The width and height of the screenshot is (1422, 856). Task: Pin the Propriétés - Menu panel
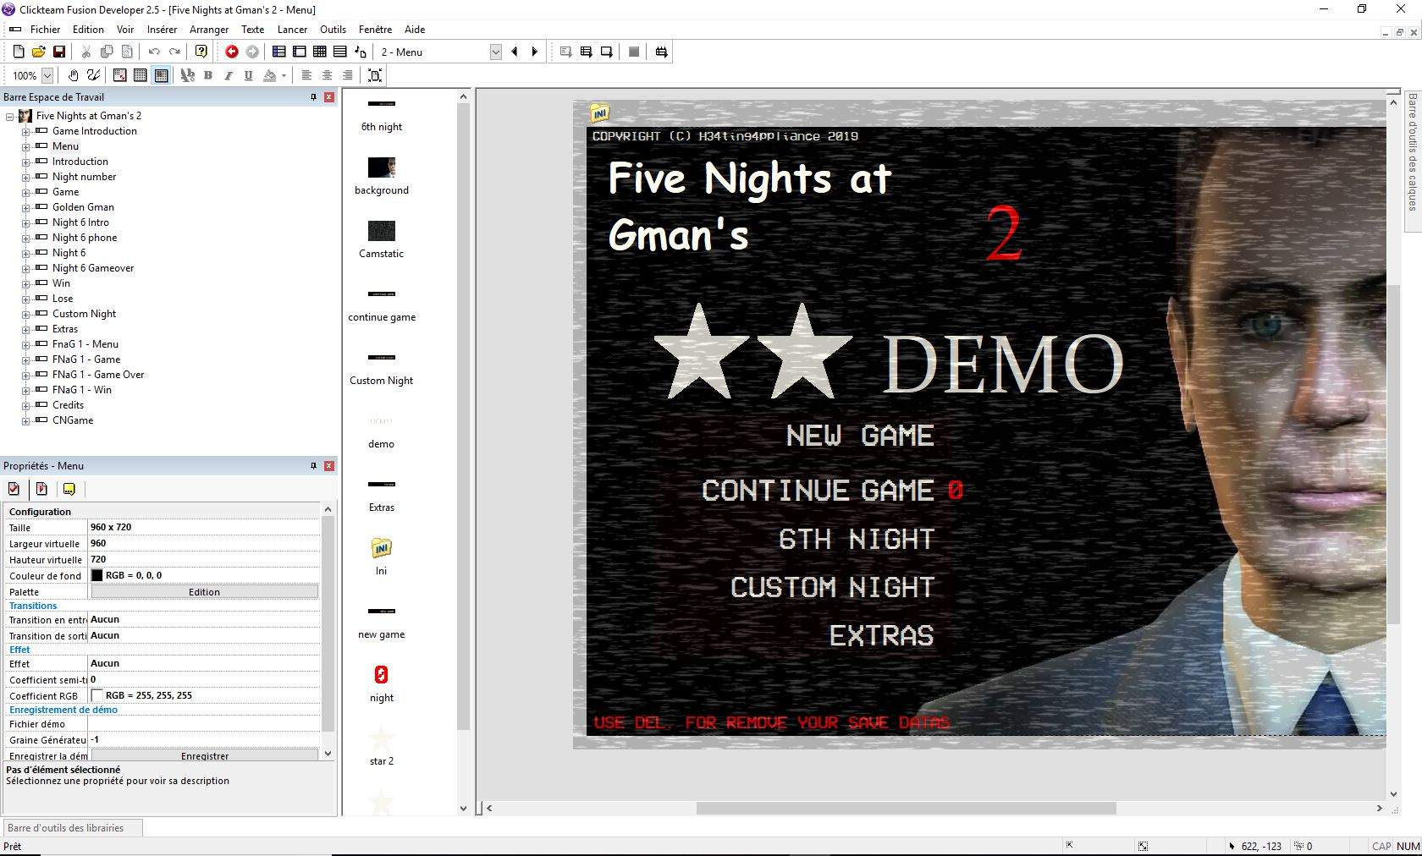coord(313,466)
